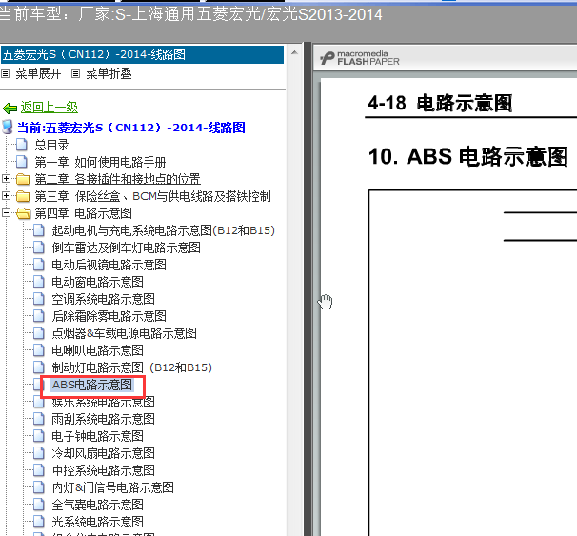Click page icon beside 起动电机与充电系统电路示意图
This screenshot has height=536, width=577.
39,230
